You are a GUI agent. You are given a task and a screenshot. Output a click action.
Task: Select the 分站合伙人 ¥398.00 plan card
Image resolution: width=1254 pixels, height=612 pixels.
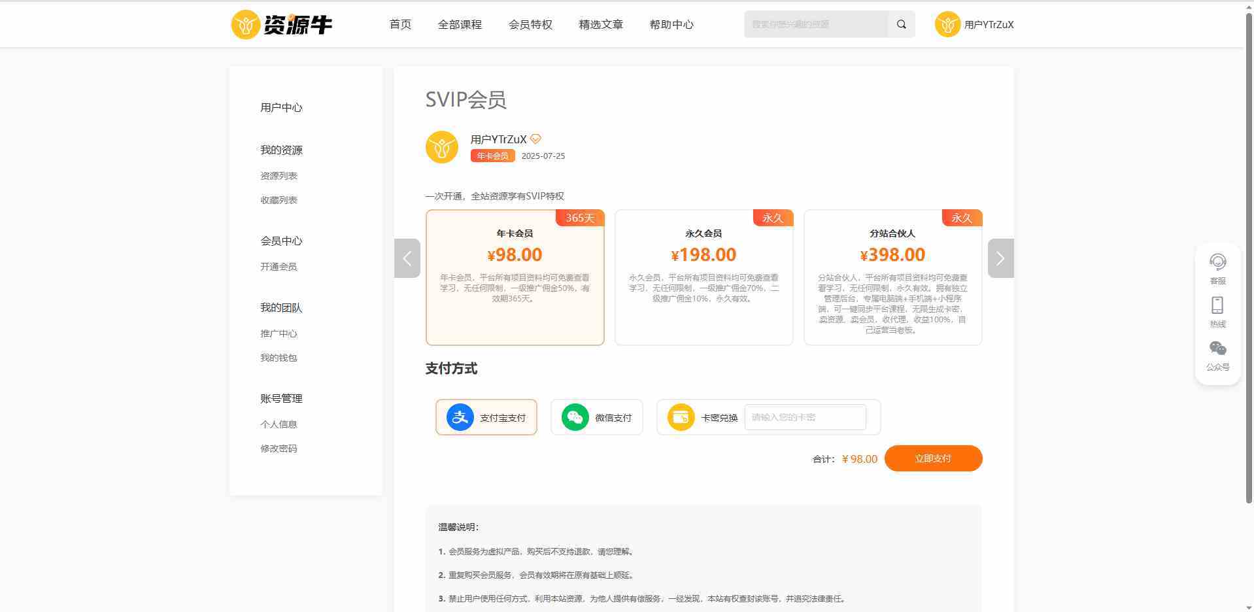pos(893,277)
